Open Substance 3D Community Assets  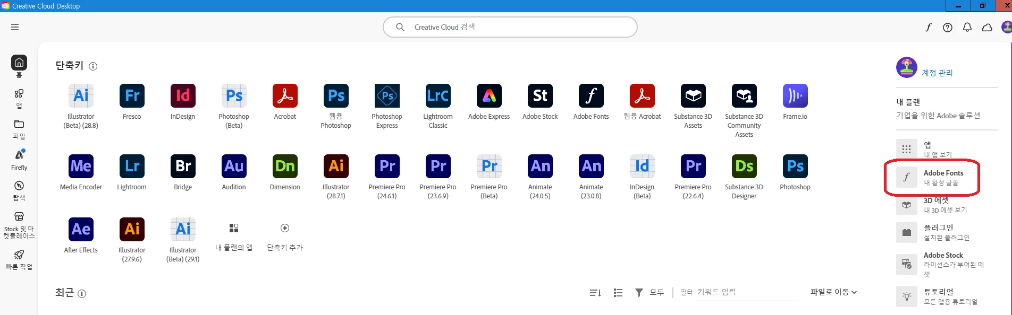pyautogui.click(x=744, y=95)
